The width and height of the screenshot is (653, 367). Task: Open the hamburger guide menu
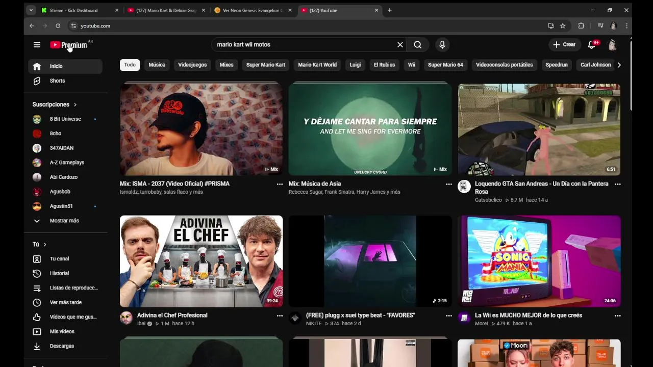37,45
